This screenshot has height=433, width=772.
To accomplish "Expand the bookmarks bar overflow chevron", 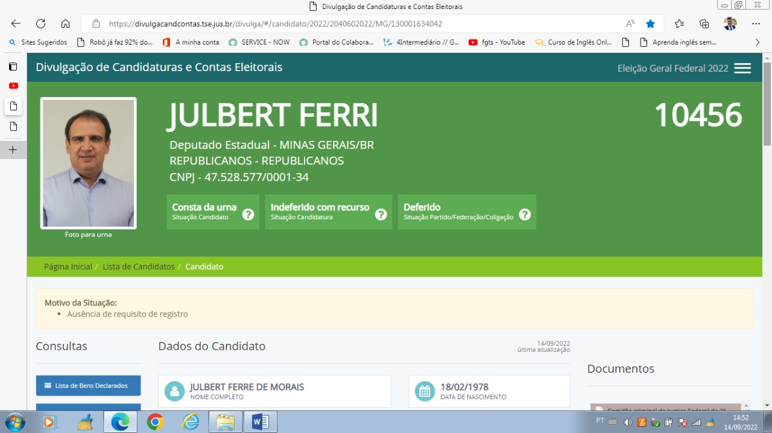I will point(758,42).
